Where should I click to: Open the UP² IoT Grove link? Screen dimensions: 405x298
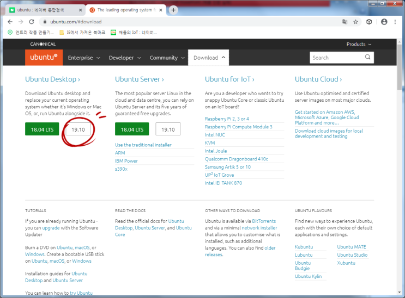coord(219,175)
